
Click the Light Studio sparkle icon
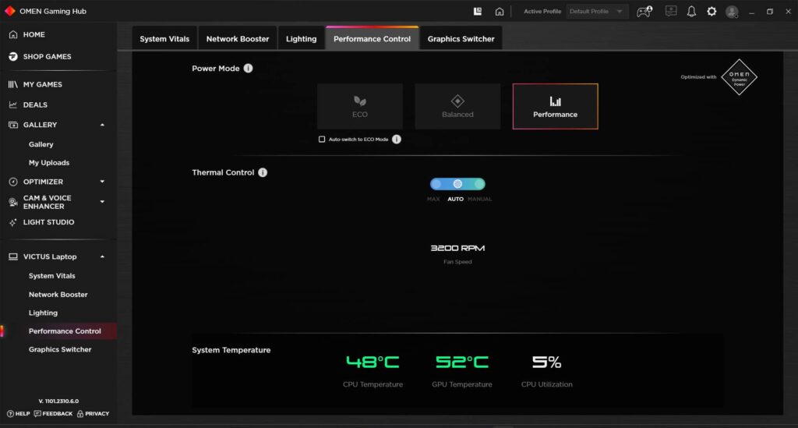click(13, 222)
